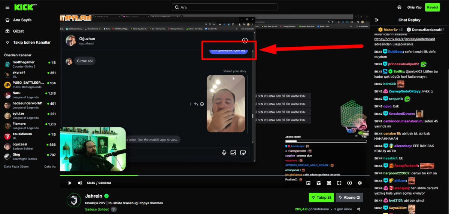The image size is (449, 214).
Task: Click top gifter DonsuzKarabasaN
Action: (x=425, y=30)
